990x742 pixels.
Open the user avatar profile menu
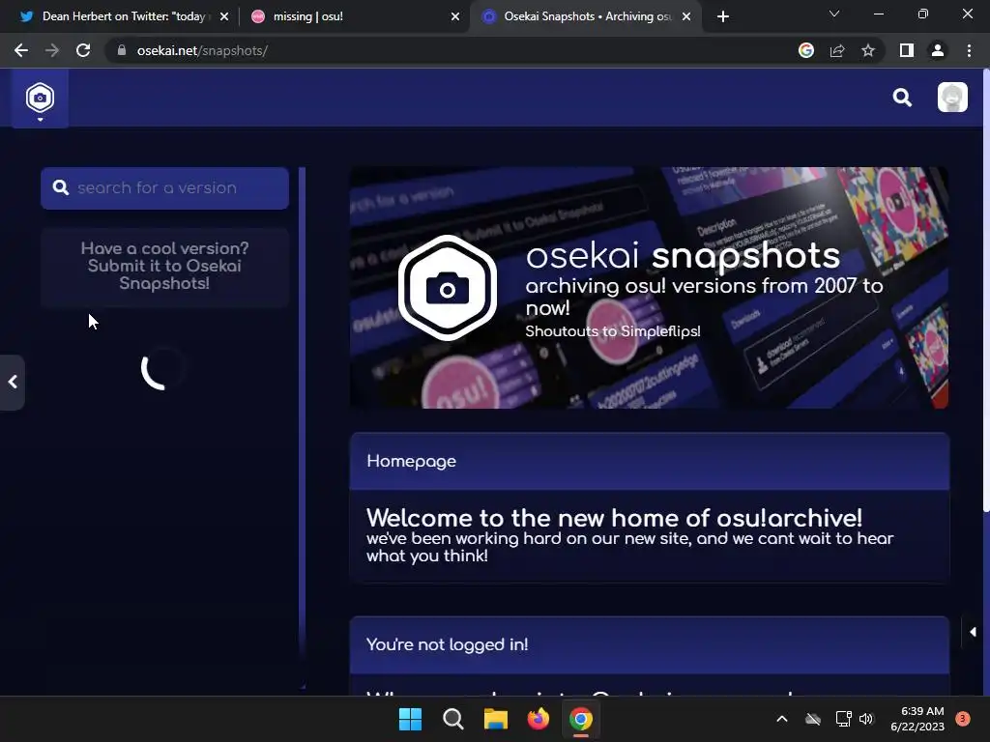[952, 98]
